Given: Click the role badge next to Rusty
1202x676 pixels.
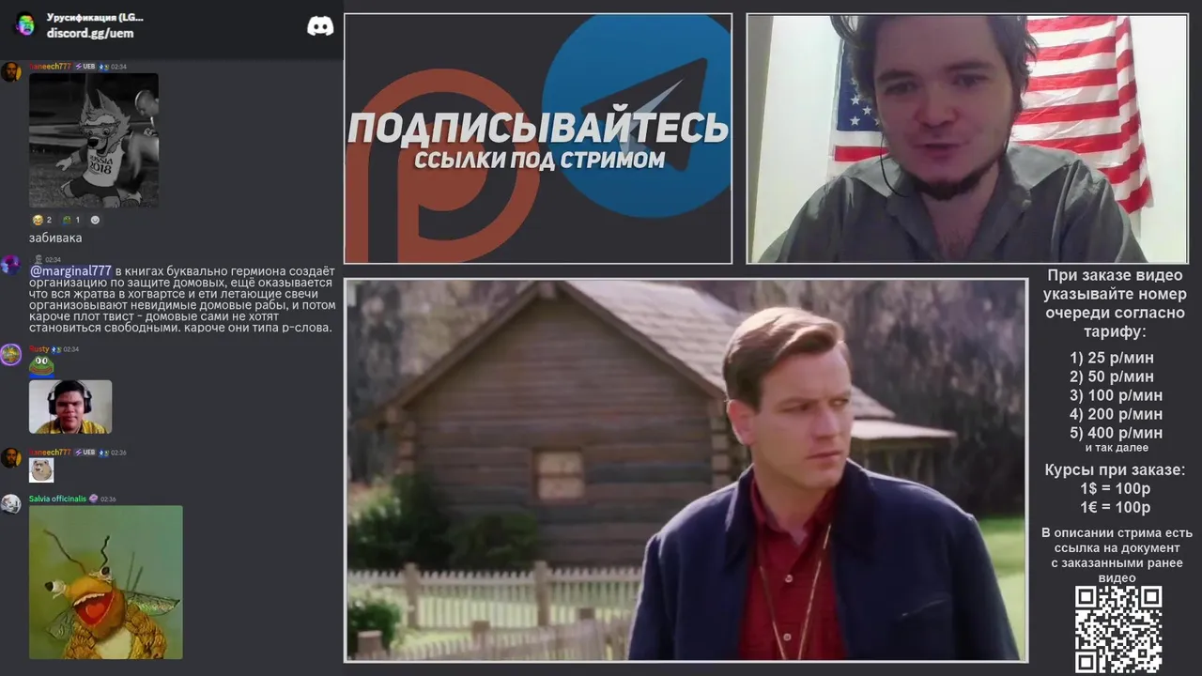Looking at the screenshot, I should coord(56,349).
